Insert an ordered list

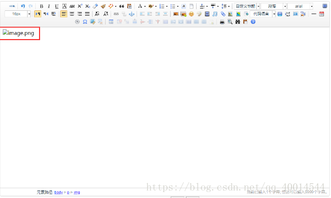tap(162, 6)
